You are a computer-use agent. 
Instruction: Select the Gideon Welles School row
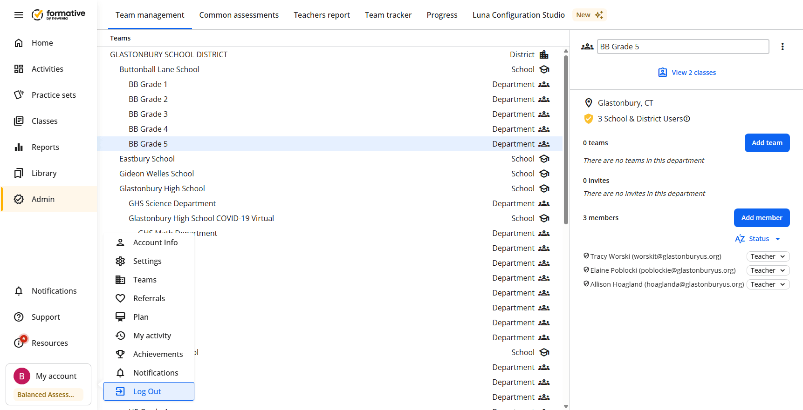click(329, 174)
